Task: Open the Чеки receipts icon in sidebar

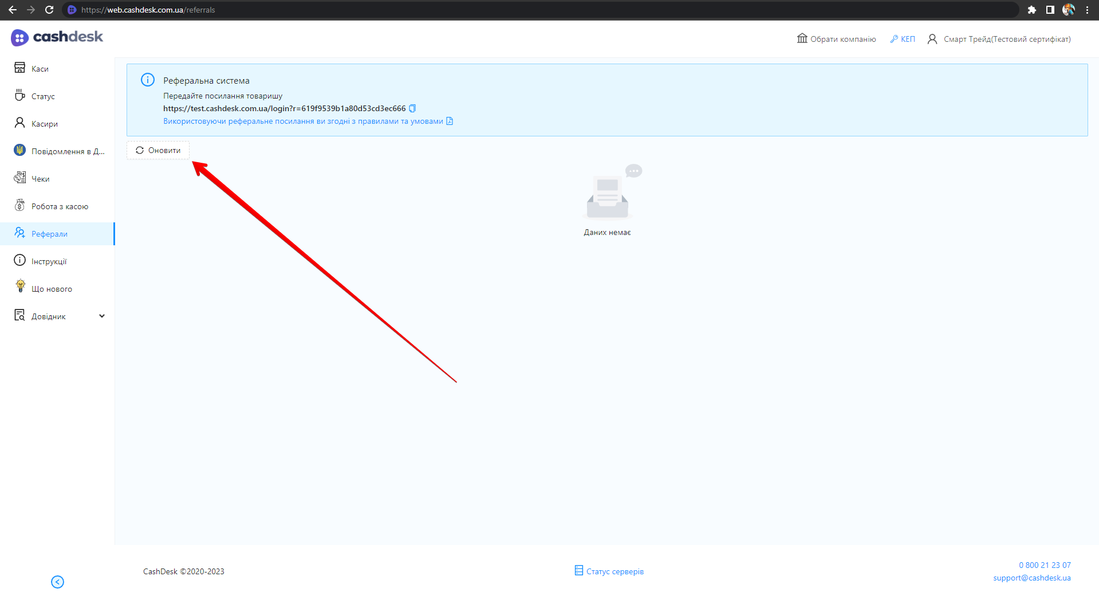Action: point(20,178)
